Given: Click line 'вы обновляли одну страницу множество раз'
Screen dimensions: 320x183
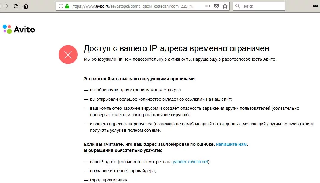Looking at the screenshot, I should click(x=136, y=90).
